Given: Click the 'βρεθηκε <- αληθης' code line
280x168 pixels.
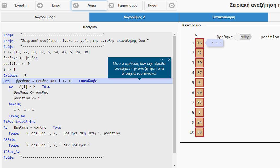Looking at the screenshot, I should (x=31, y=92).
